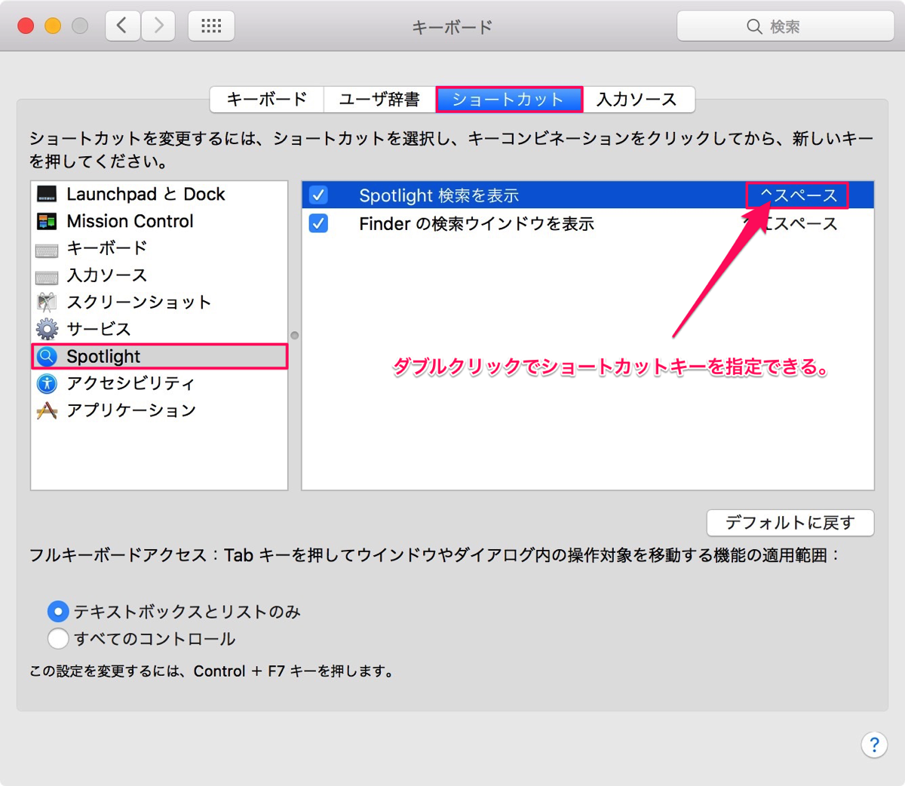Uncheck Spotlight 検索を表示 checkbox

point(318,195)
